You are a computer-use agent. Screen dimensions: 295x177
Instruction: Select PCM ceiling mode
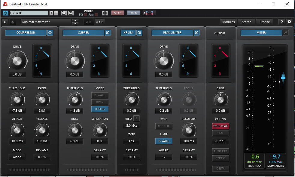[x=220, y=133]
